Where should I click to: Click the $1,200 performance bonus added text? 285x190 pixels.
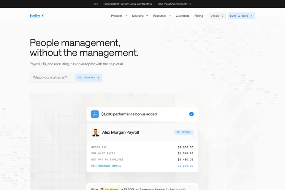point(129,114)
